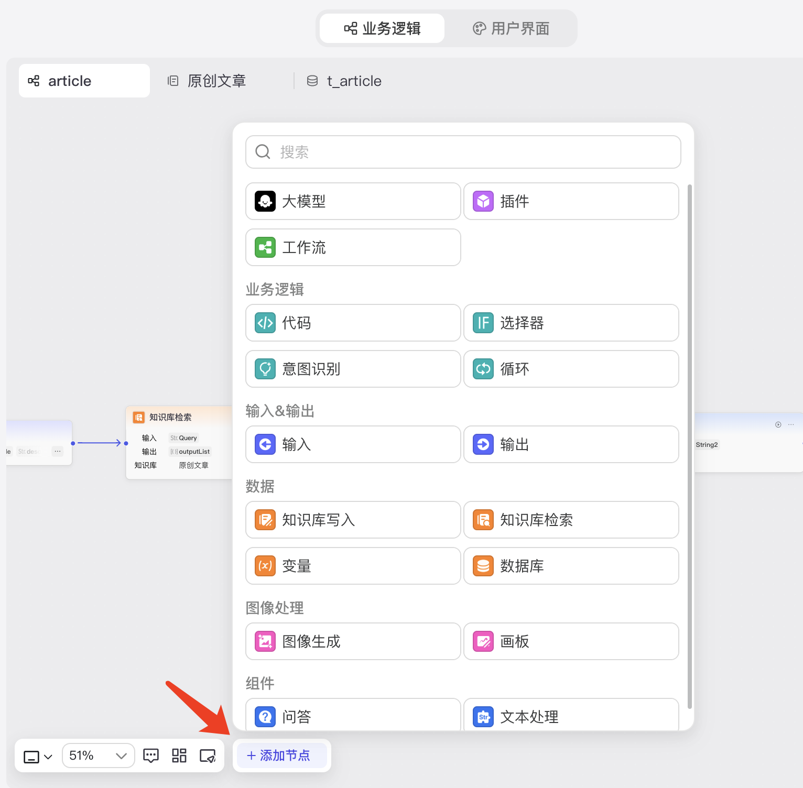Screen dimensions: 803x788
Task: Open the interaction mode dropdown in toolbar
Action: click(x=38, y=756)
